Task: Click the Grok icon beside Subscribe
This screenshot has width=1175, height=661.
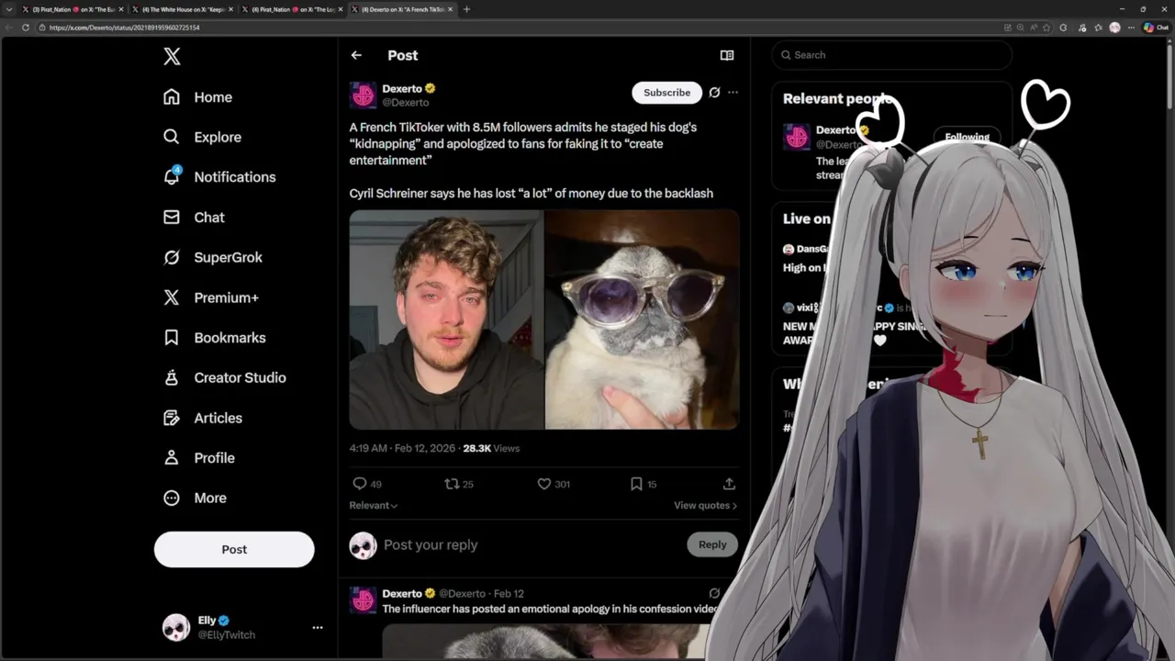Action: (x=714, y=93)
